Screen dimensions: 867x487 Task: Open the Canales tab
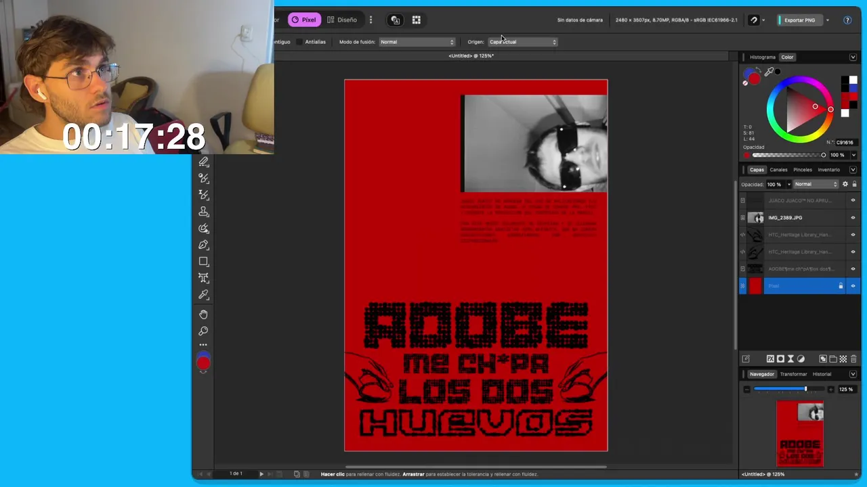(x=779, y=170)
